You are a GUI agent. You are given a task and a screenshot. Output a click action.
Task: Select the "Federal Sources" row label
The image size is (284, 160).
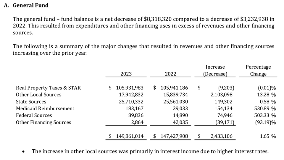[x=34, y=115]
